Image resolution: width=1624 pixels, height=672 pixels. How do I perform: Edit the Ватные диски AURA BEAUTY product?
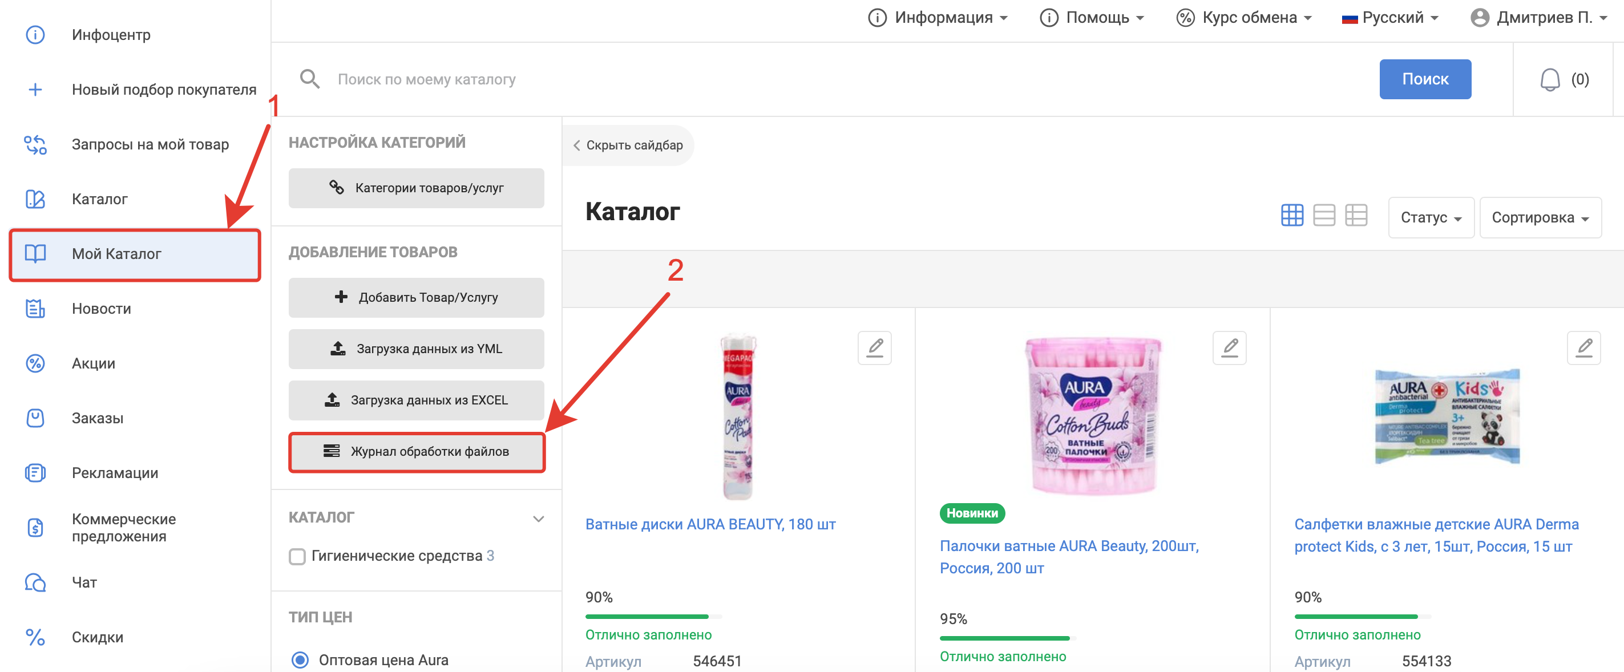[874, 347]
